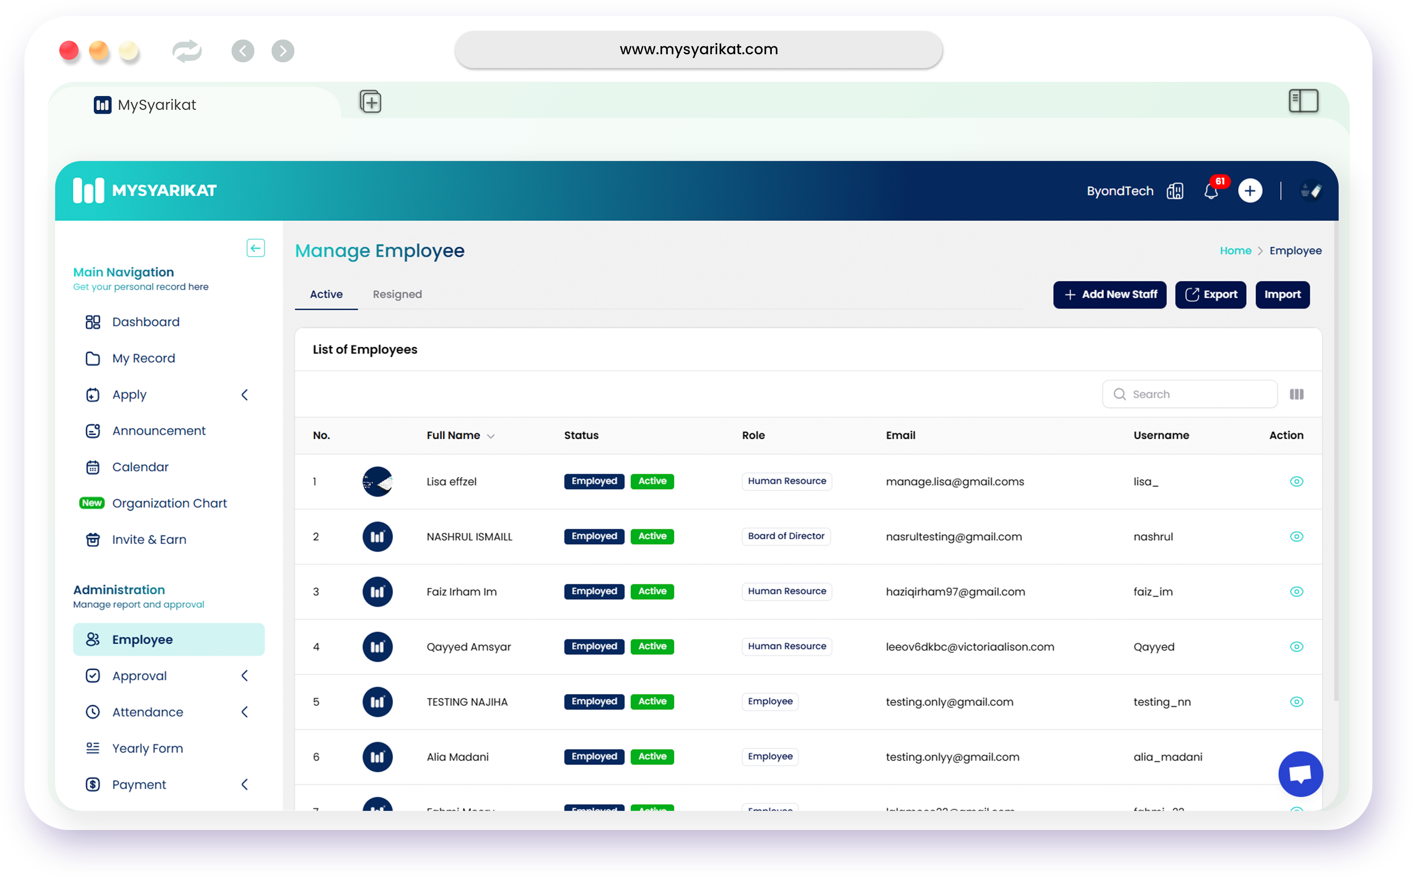Expand the Approval submenu chevron
This screenshot has height=878, width=1412.
tap(245, 676)
